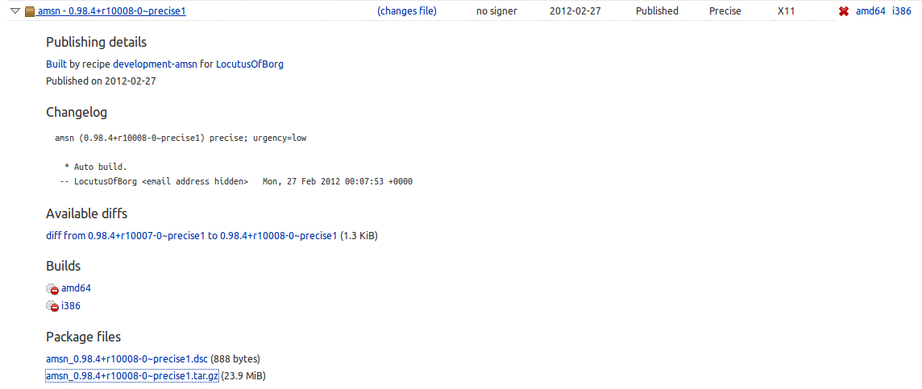The height and width of the screenshot is (389, 922).
Task: Click the Precise series cell
Action: 725,11
